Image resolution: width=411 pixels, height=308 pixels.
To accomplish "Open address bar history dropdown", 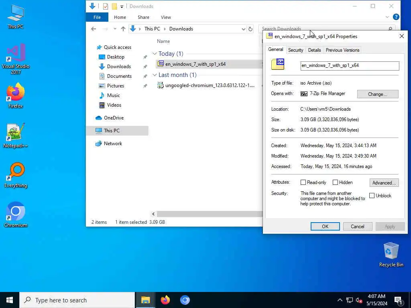I will pos(244,29).
